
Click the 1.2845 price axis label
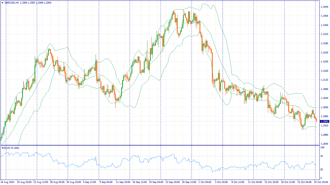(x=324, y=144)
